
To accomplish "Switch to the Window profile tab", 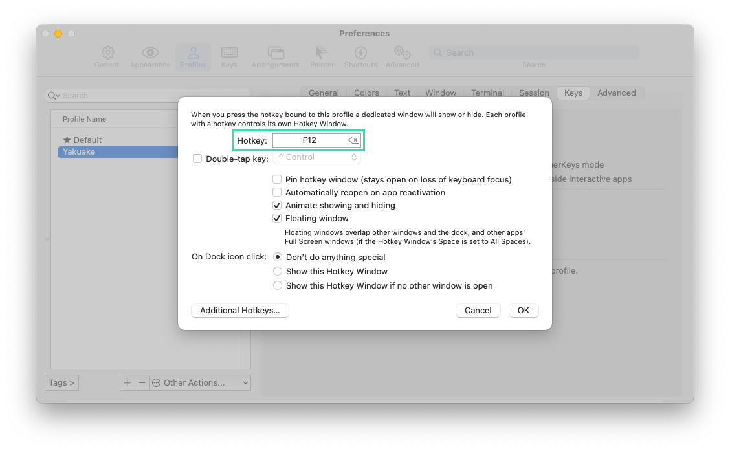I will point(441,93).
